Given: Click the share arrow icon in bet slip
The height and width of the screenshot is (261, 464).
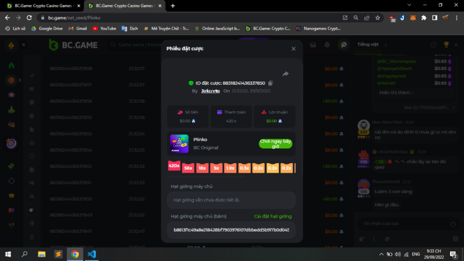Looking at the screenshot, I should 285,74.
